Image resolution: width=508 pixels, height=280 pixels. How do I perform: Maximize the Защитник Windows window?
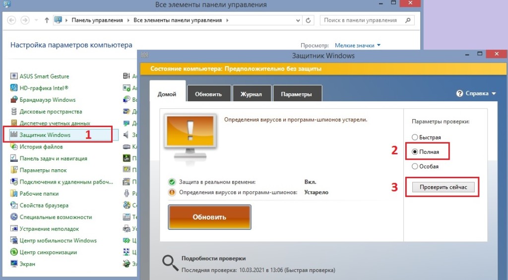click(480, 54)
